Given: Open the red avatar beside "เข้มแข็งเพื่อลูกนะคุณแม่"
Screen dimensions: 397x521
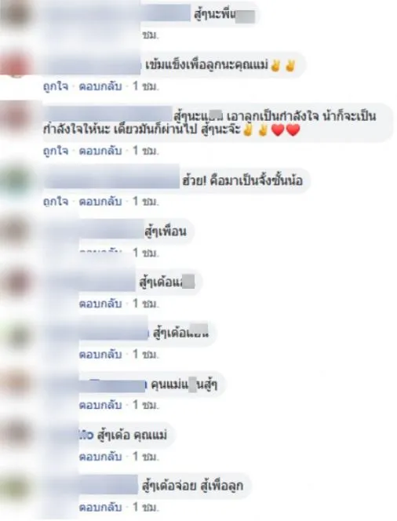Looking at the screenshot, I should click(16, 65).
